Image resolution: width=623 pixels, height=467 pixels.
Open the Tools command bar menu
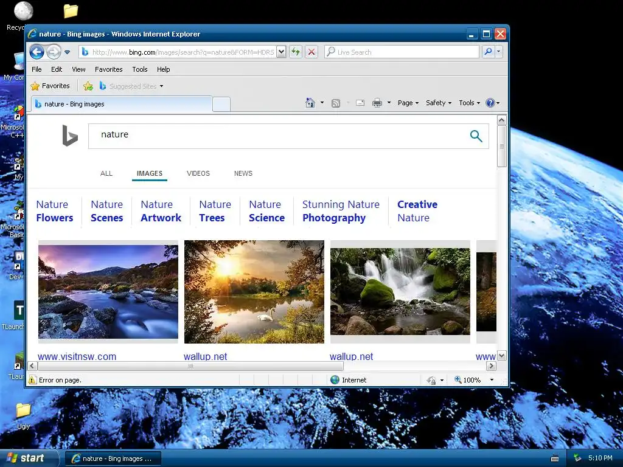469,103
